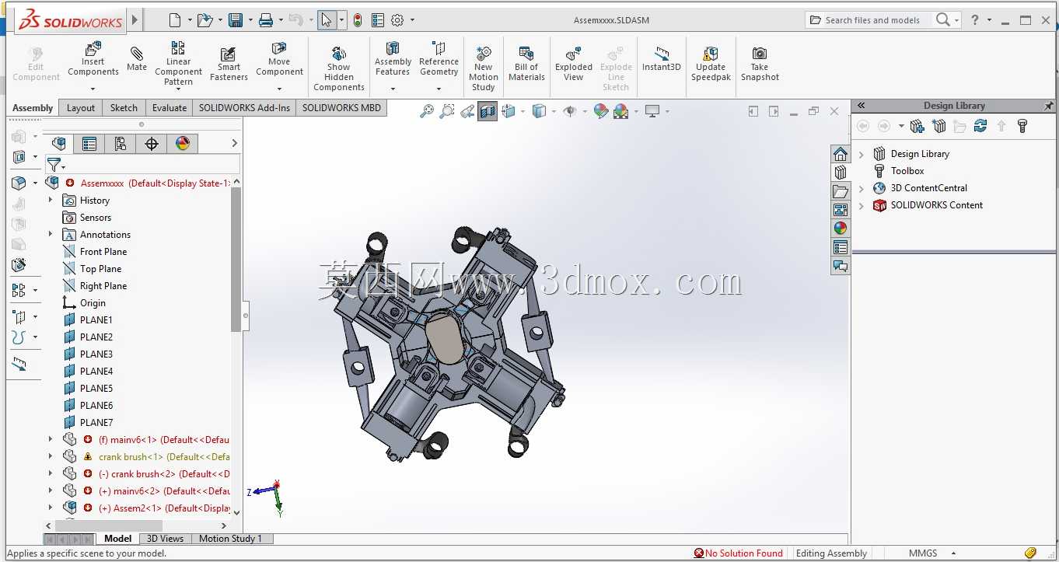Open the Evaluate tab

[170, 108]
